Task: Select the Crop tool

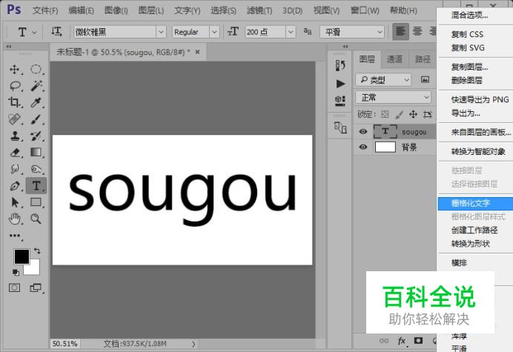Action: [x=15, y=102]
